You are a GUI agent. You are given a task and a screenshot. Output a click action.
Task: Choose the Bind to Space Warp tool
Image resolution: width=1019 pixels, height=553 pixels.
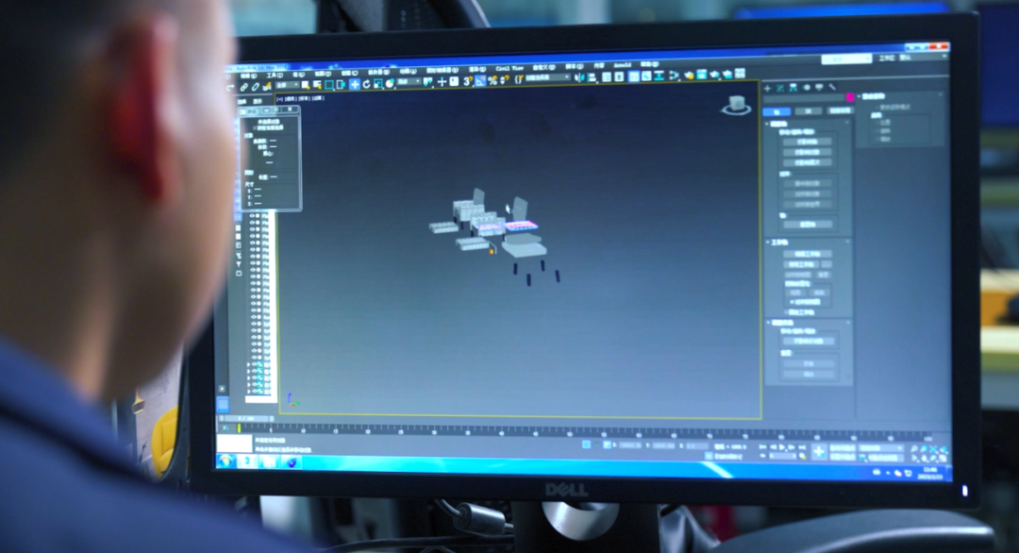tap(267, 87)
